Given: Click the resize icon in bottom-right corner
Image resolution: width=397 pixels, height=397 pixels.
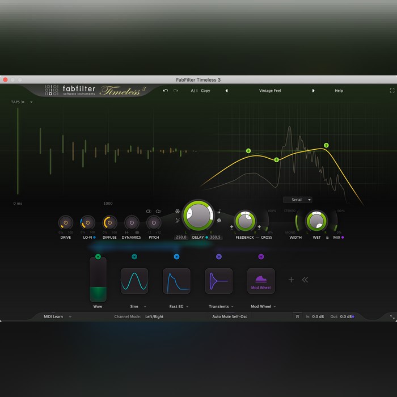Looking at the screenshot, I should [x=392, y=317].
